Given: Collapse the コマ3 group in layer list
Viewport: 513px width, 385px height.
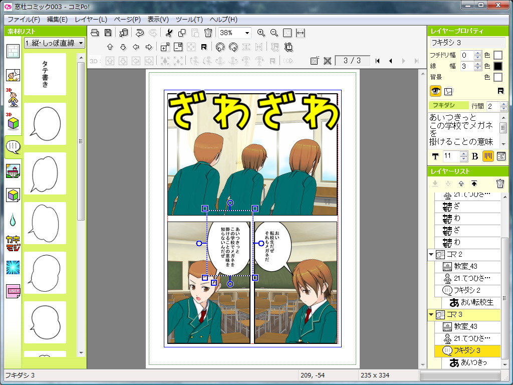Looking at the screenshot, I should (432, 315).
